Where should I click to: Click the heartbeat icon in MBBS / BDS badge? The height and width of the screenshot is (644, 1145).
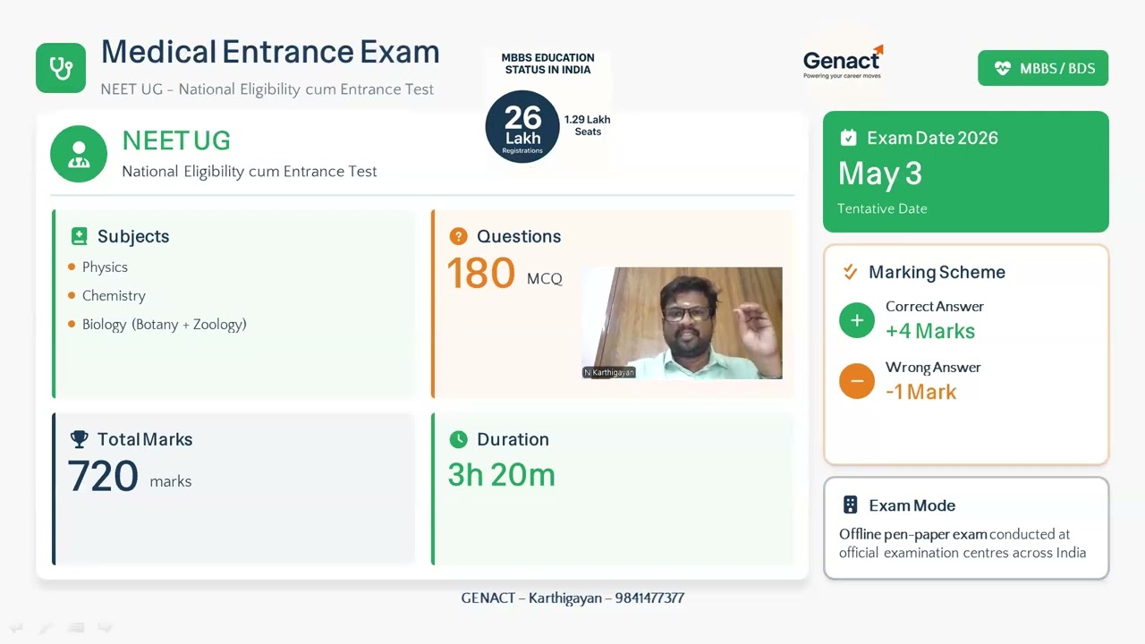coord(1002,68)
